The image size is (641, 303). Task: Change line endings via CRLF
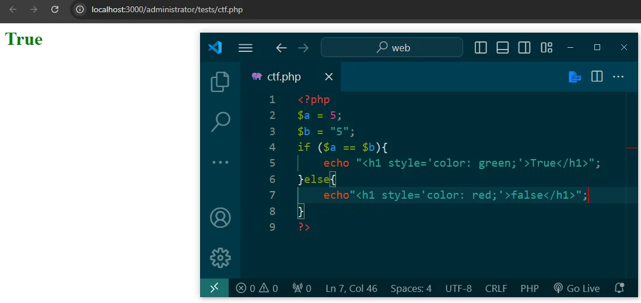(x=496, y=288)
